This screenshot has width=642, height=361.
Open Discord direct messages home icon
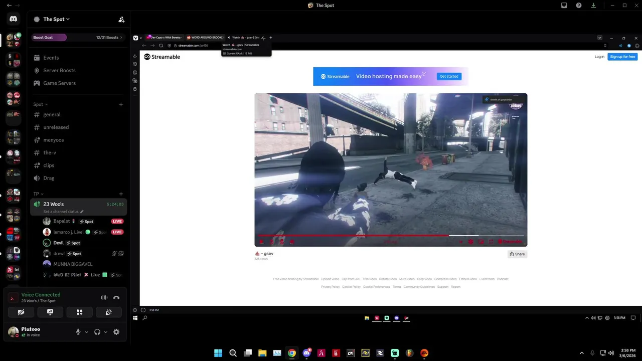point(14,19)
